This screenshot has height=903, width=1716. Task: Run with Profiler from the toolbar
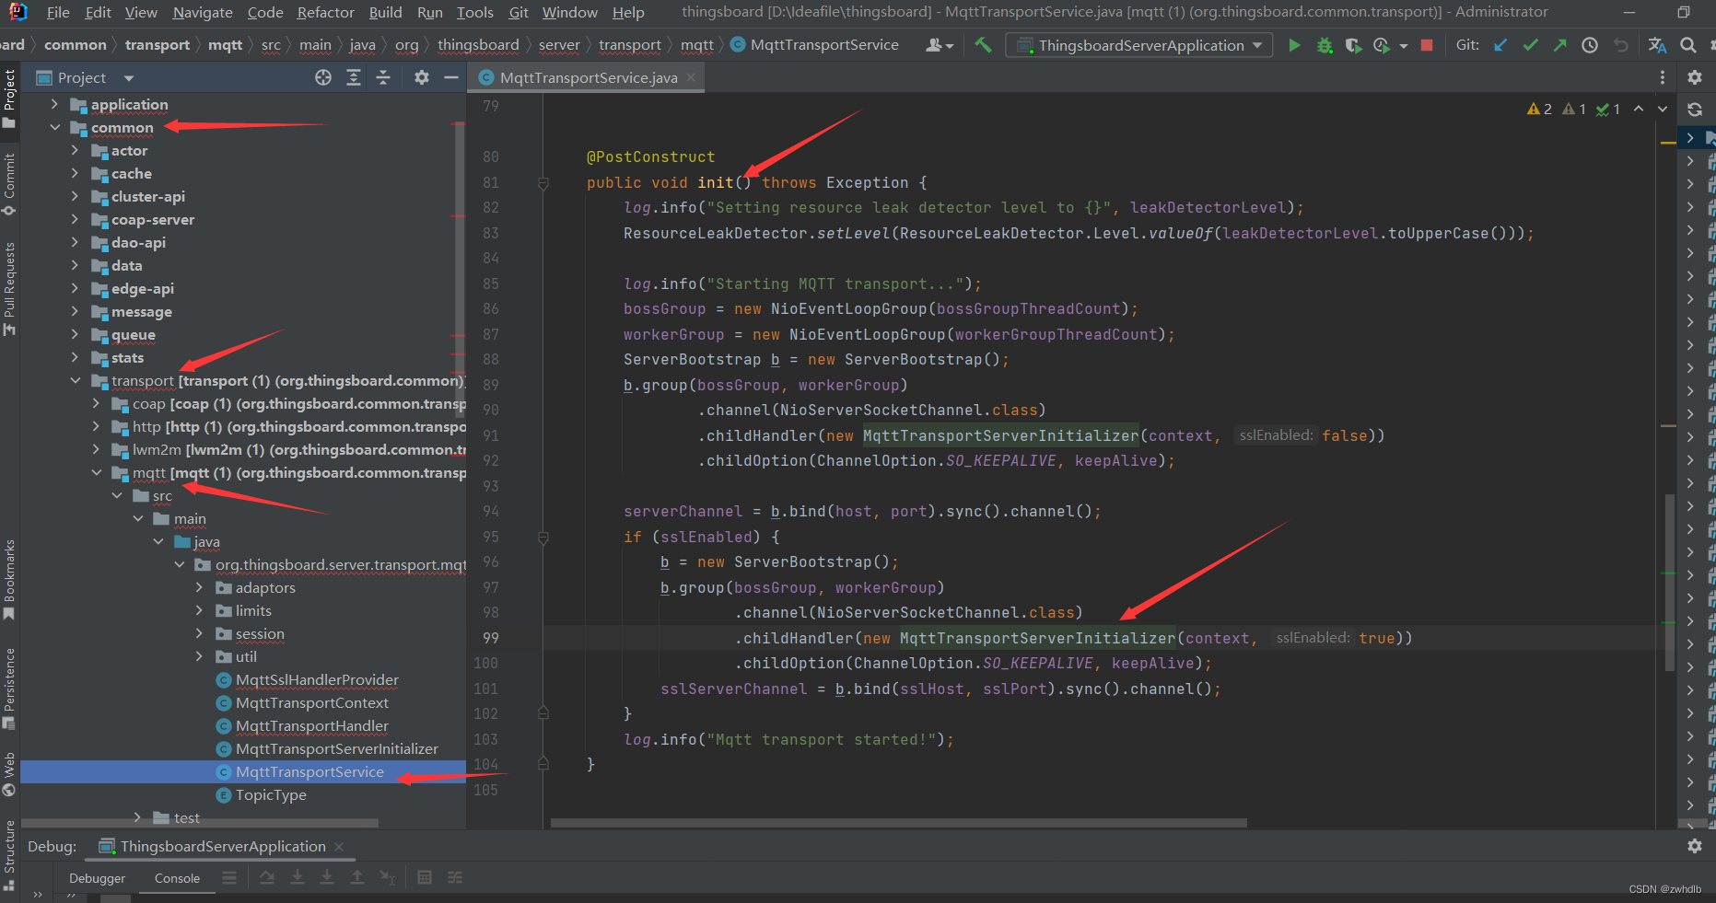click(x=1381, y=45)
